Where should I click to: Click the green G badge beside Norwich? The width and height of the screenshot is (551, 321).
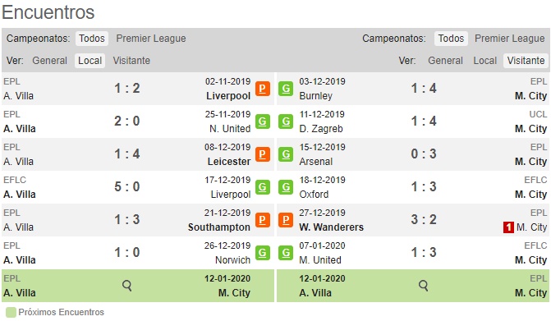(x=263, y=253)
